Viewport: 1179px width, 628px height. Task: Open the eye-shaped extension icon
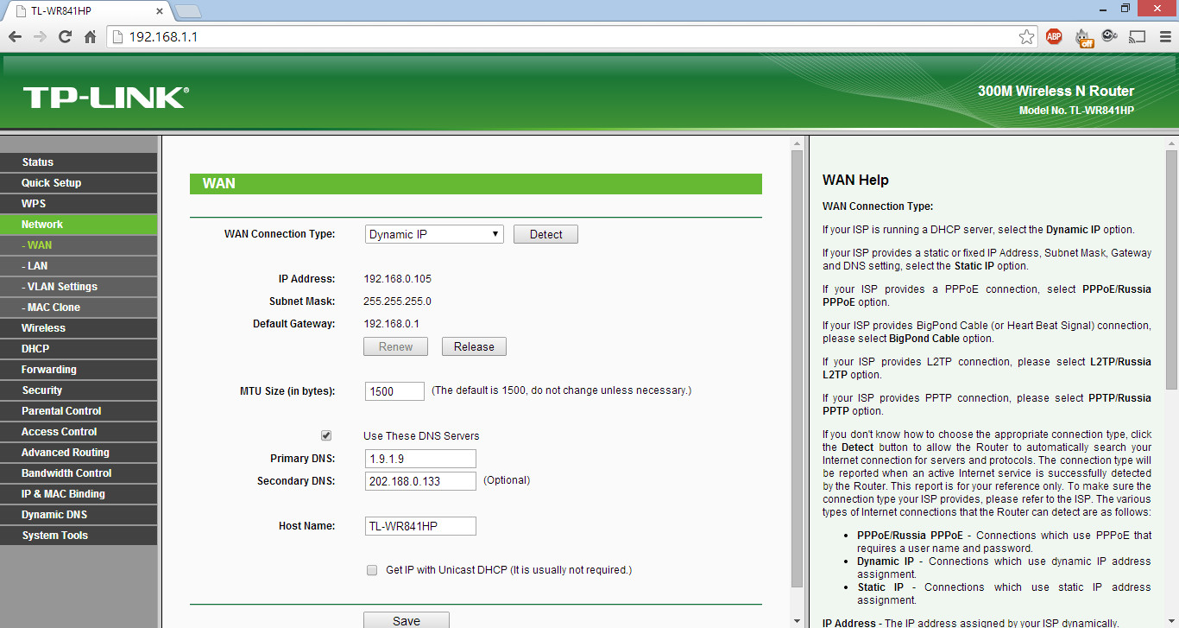[1110, 36]
